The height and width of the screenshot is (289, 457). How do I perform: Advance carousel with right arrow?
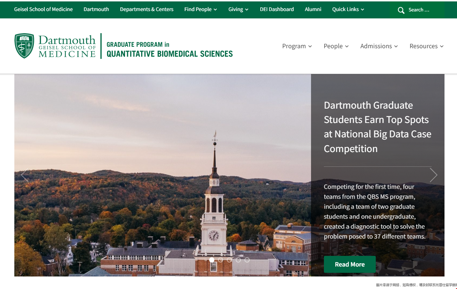click(x=433, y=175)
